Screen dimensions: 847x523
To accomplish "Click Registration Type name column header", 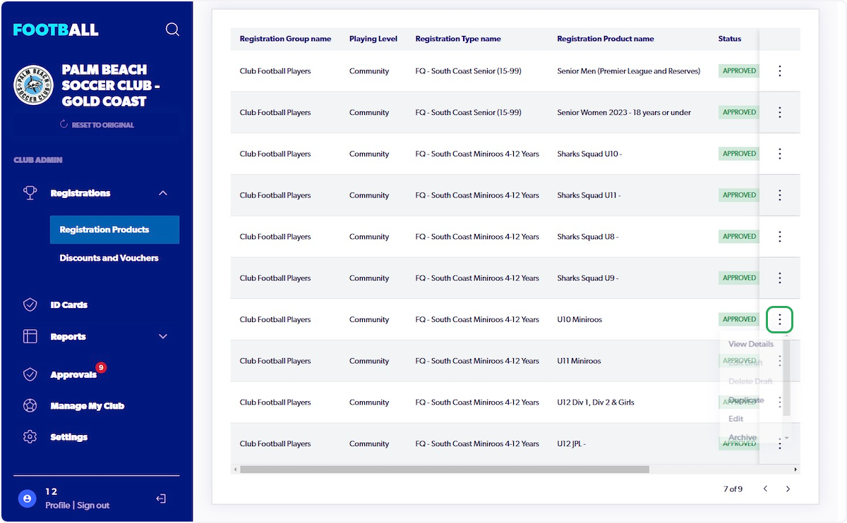I will (458, 39).
